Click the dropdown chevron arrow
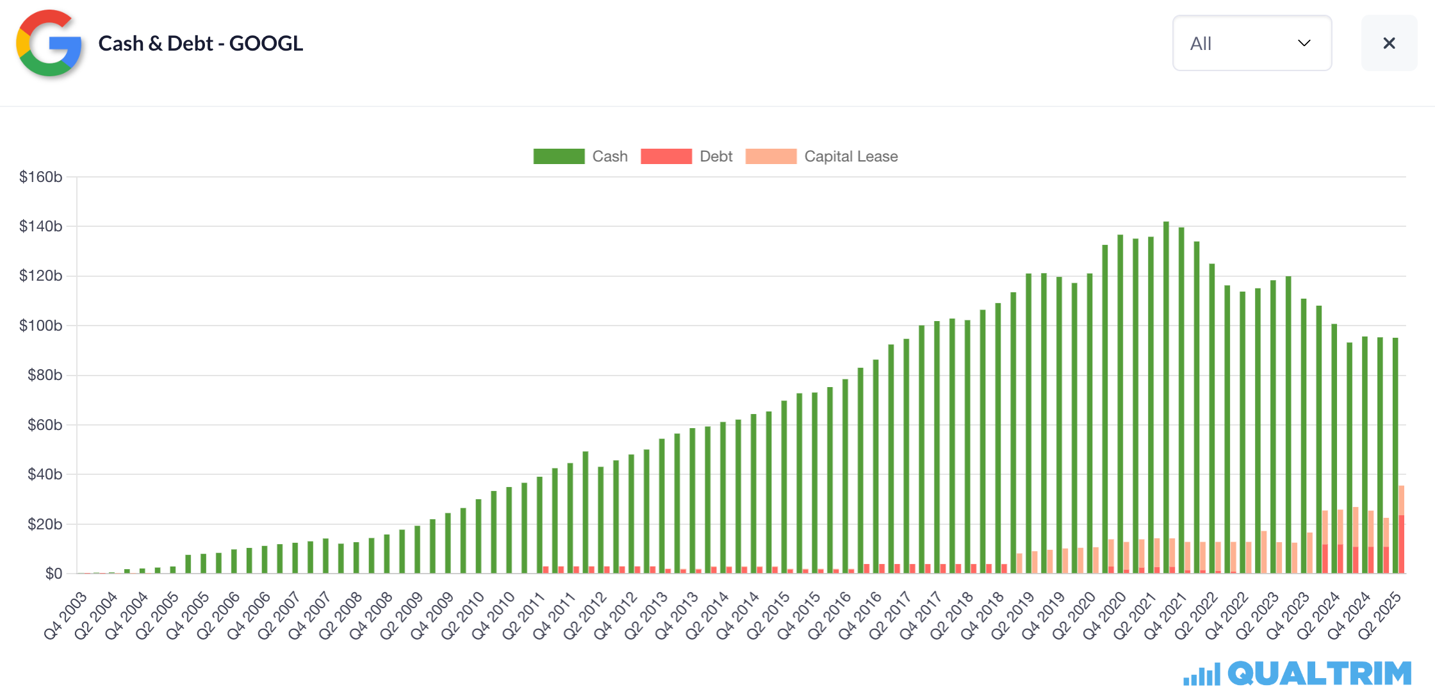 click(1304, 43)
